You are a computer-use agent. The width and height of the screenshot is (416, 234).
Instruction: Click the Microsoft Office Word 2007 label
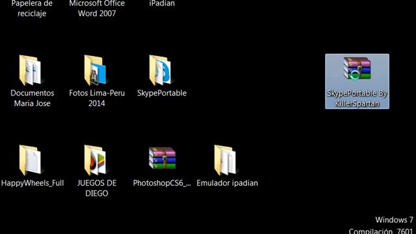coord(97,8)
